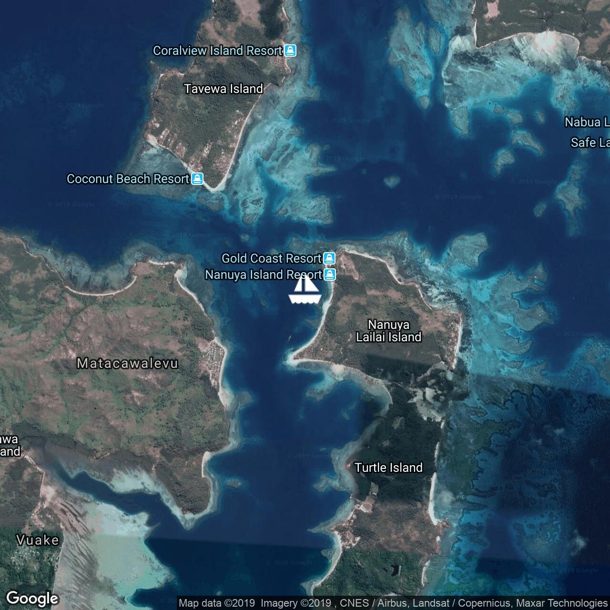Click the white sailboat marker
The image size is (610, 610).
(305, 290)
